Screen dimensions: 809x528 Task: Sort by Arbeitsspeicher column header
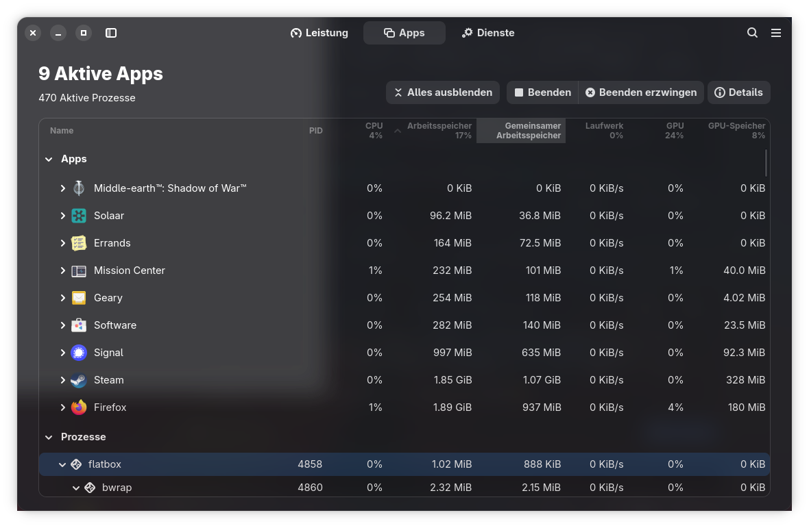point(439,131)
